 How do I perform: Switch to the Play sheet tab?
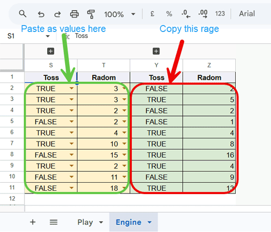tap(85, 222)
